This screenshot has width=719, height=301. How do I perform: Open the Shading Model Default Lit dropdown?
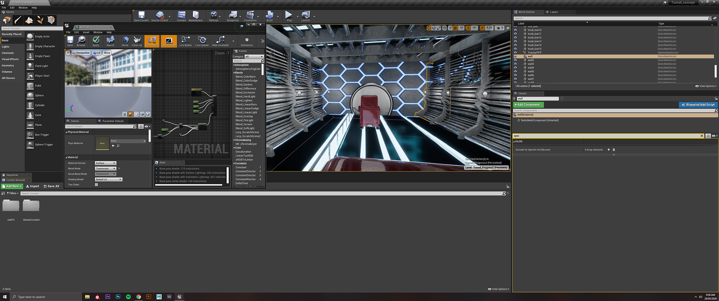tap(109, 180)
